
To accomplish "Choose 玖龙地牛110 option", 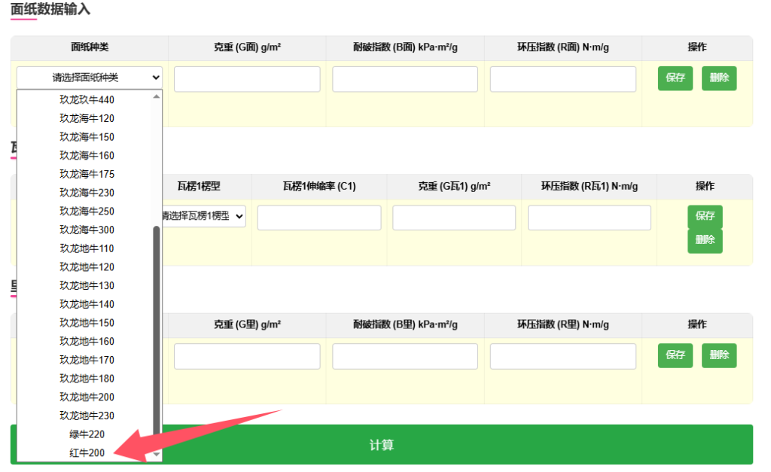I will tap(87, 248).
